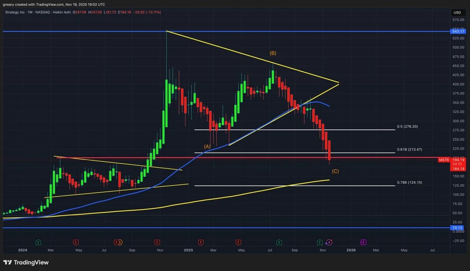Click the 0.618 (213.47) Fibonacci level label

click(407, 150)
